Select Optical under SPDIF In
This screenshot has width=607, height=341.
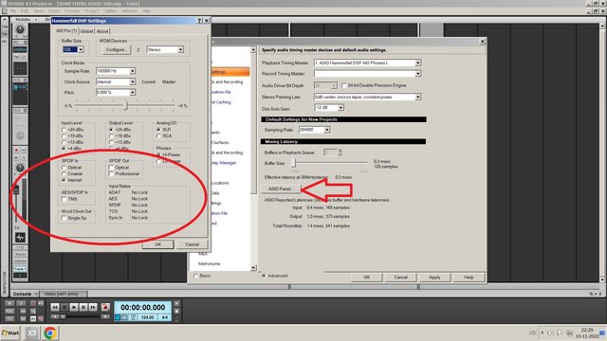pyautogui.click(x=64, y=168)
